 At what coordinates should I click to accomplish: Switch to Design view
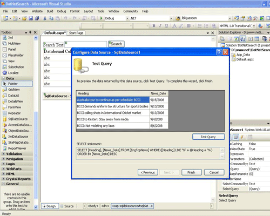click(50, 206)
